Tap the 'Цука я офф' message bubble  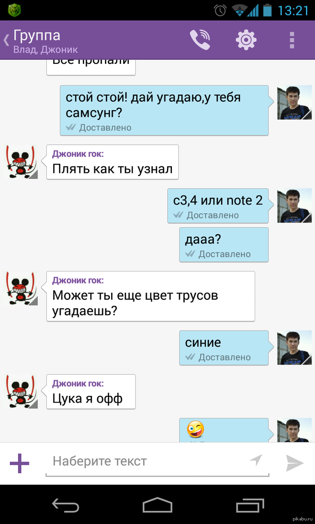[91, 392]
